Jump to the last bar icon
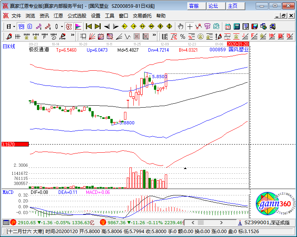This screenshot has width=297, height=237. tap(98, 26)
